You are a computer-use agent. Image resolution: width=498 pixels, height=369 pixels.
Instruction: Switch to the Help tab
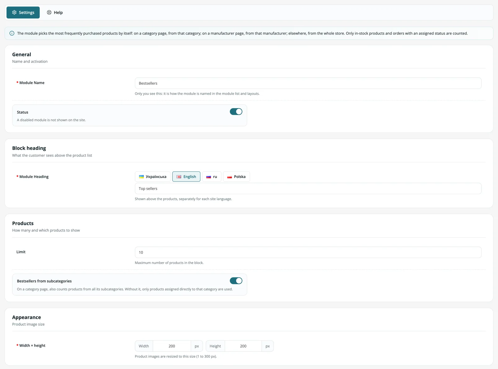pyautogui.click(x=55, y=12)
